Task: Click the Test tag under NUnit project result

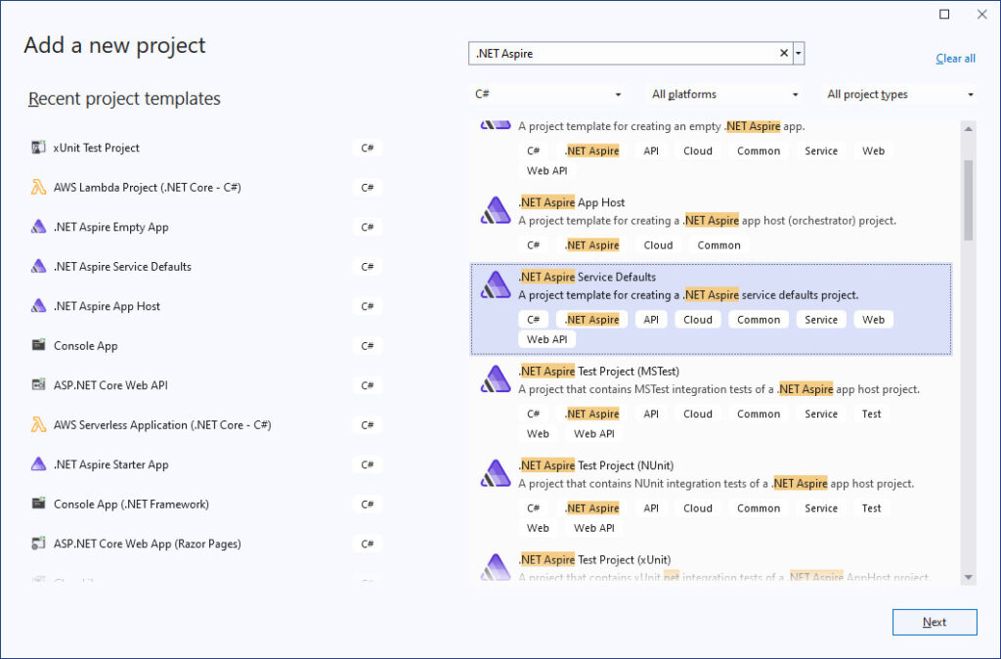Action: [x=871, y=508]
